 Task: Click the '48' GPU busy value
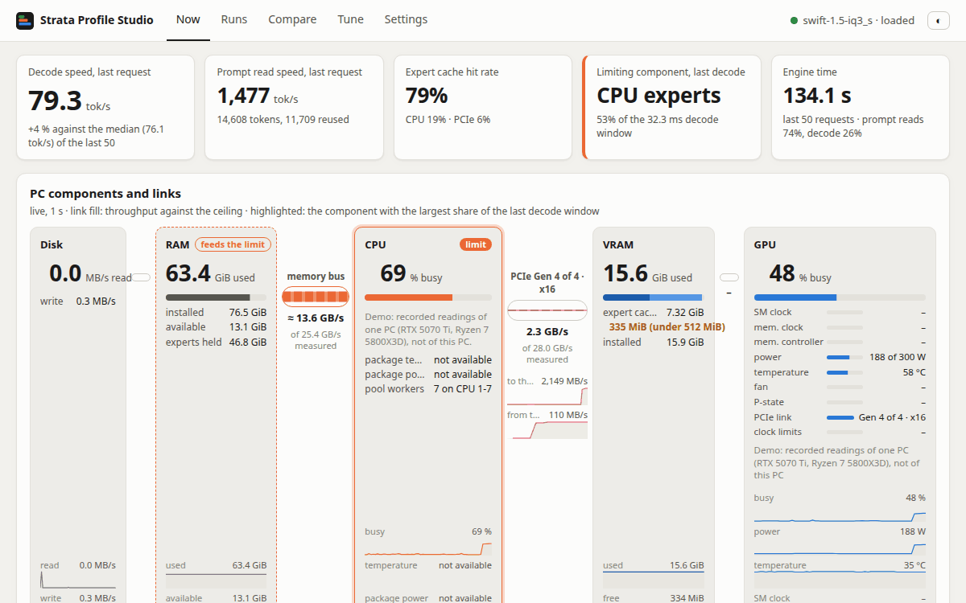point(782,273)
